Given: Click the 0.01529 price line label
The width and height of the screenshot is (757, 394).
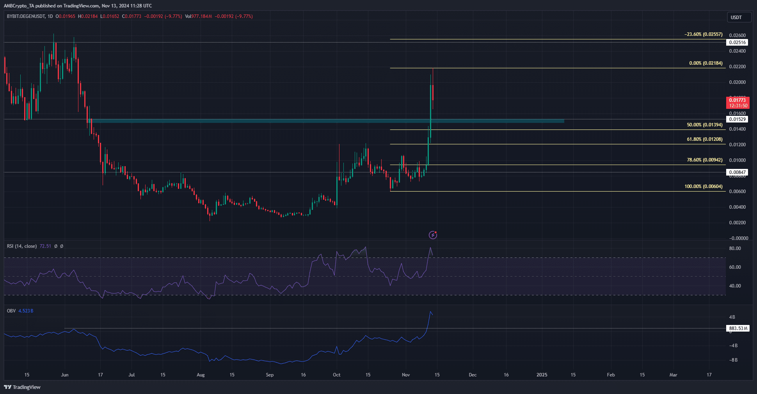Looking at the screenshot, I should pos(737,119).
